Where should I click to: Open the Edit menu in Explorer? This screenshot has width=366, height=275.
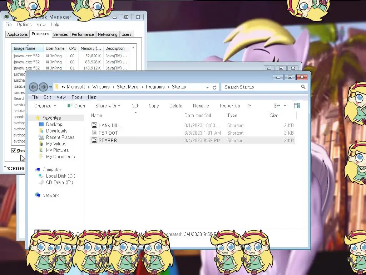(x=47, y=97)
